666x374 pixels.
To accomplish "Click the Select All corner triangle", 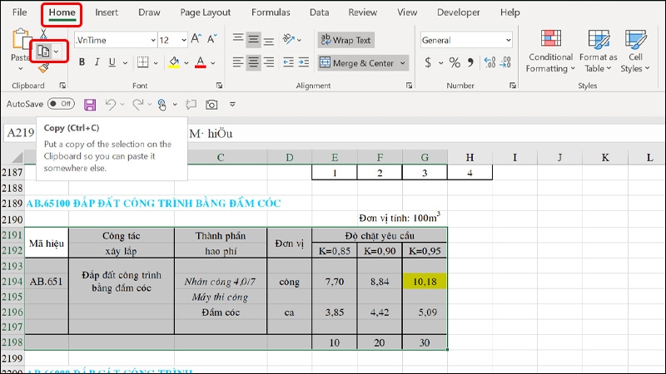I will click(17, 158).
